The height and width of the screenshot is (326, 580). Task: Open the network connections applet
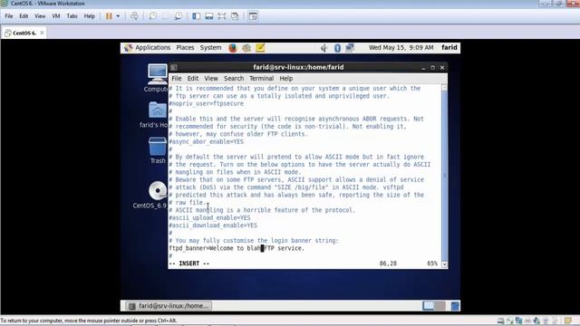point(350,48)
